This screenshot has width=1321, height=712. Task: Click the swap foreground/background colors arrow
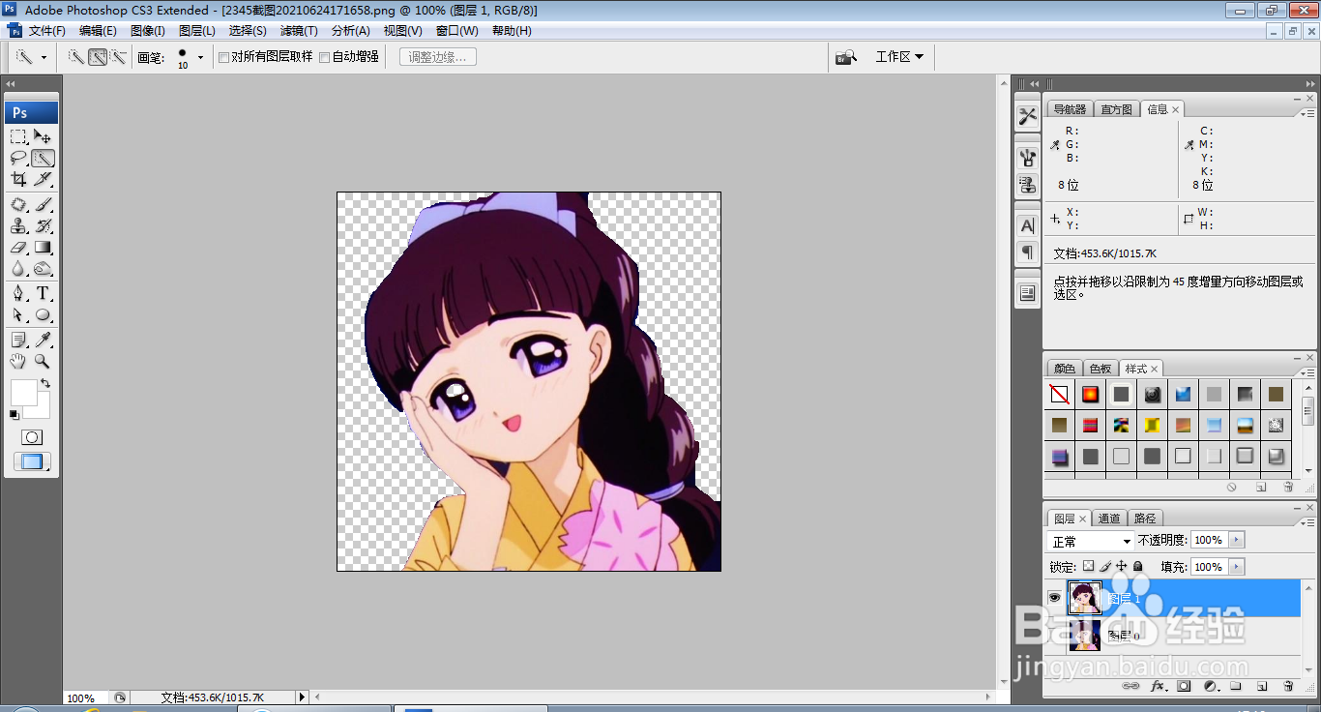click(x=44, y=384)
